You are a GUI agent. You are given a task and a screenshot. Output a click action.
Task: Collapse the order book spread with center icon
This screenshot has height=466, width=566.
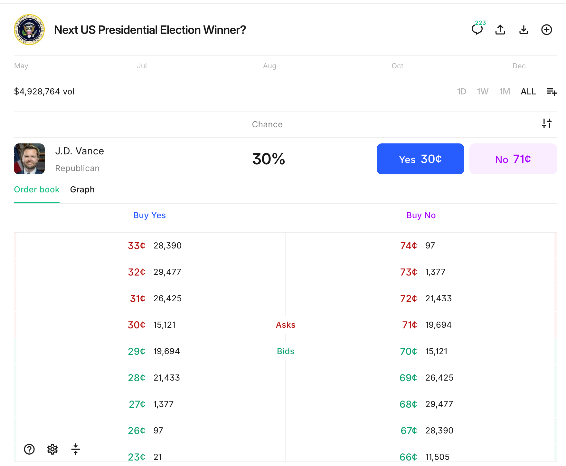tap(75, 449)
